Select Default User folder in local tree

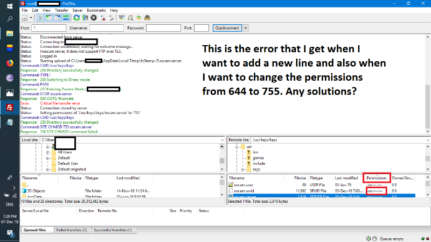(x=68, y=163)
